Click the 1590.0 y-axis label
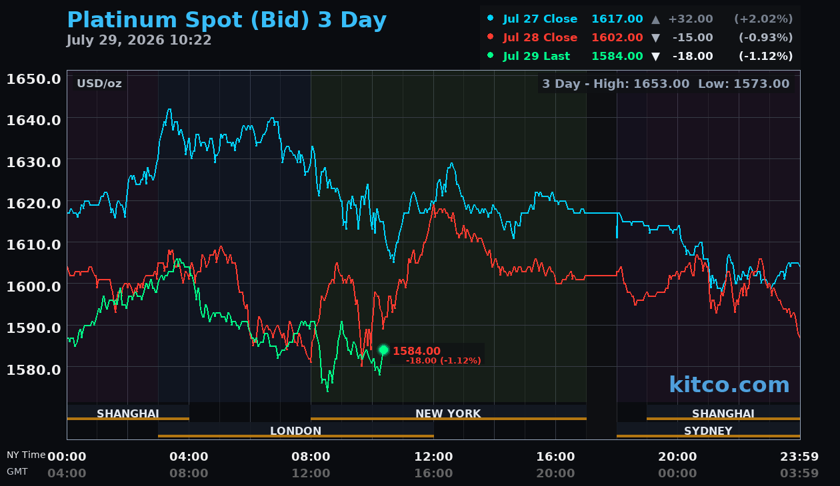 [34, 328]
